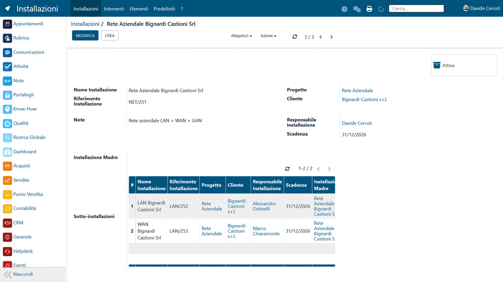Open the Contabilità icon
This screenshot has height=282, width=503.
point(7,209)
